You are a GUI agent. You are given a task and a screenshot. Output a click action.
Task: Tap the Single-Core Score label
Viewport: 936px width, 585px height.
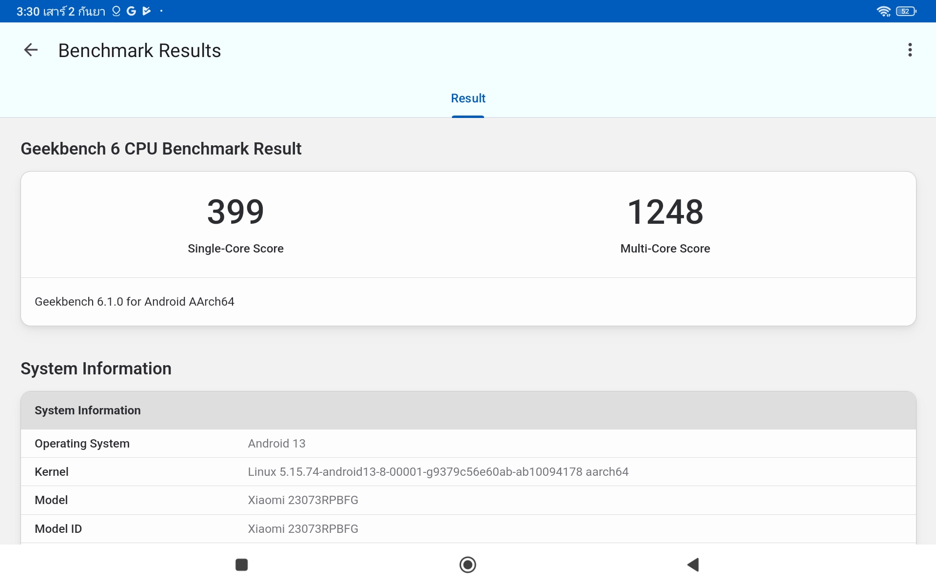(x=235, y=249)
